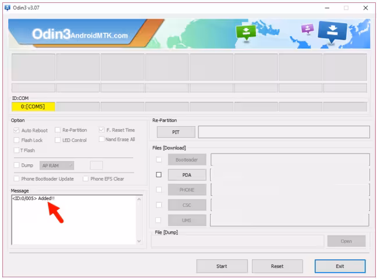
Task: Tick the checkbox beside the PDA button
Action: point(159,175)
